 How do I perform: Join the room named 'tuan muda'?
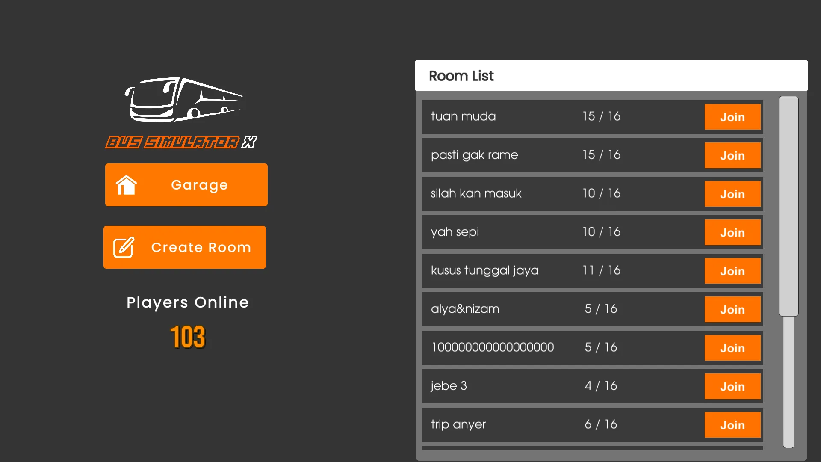pyautogui.click(x=732, y=117)
